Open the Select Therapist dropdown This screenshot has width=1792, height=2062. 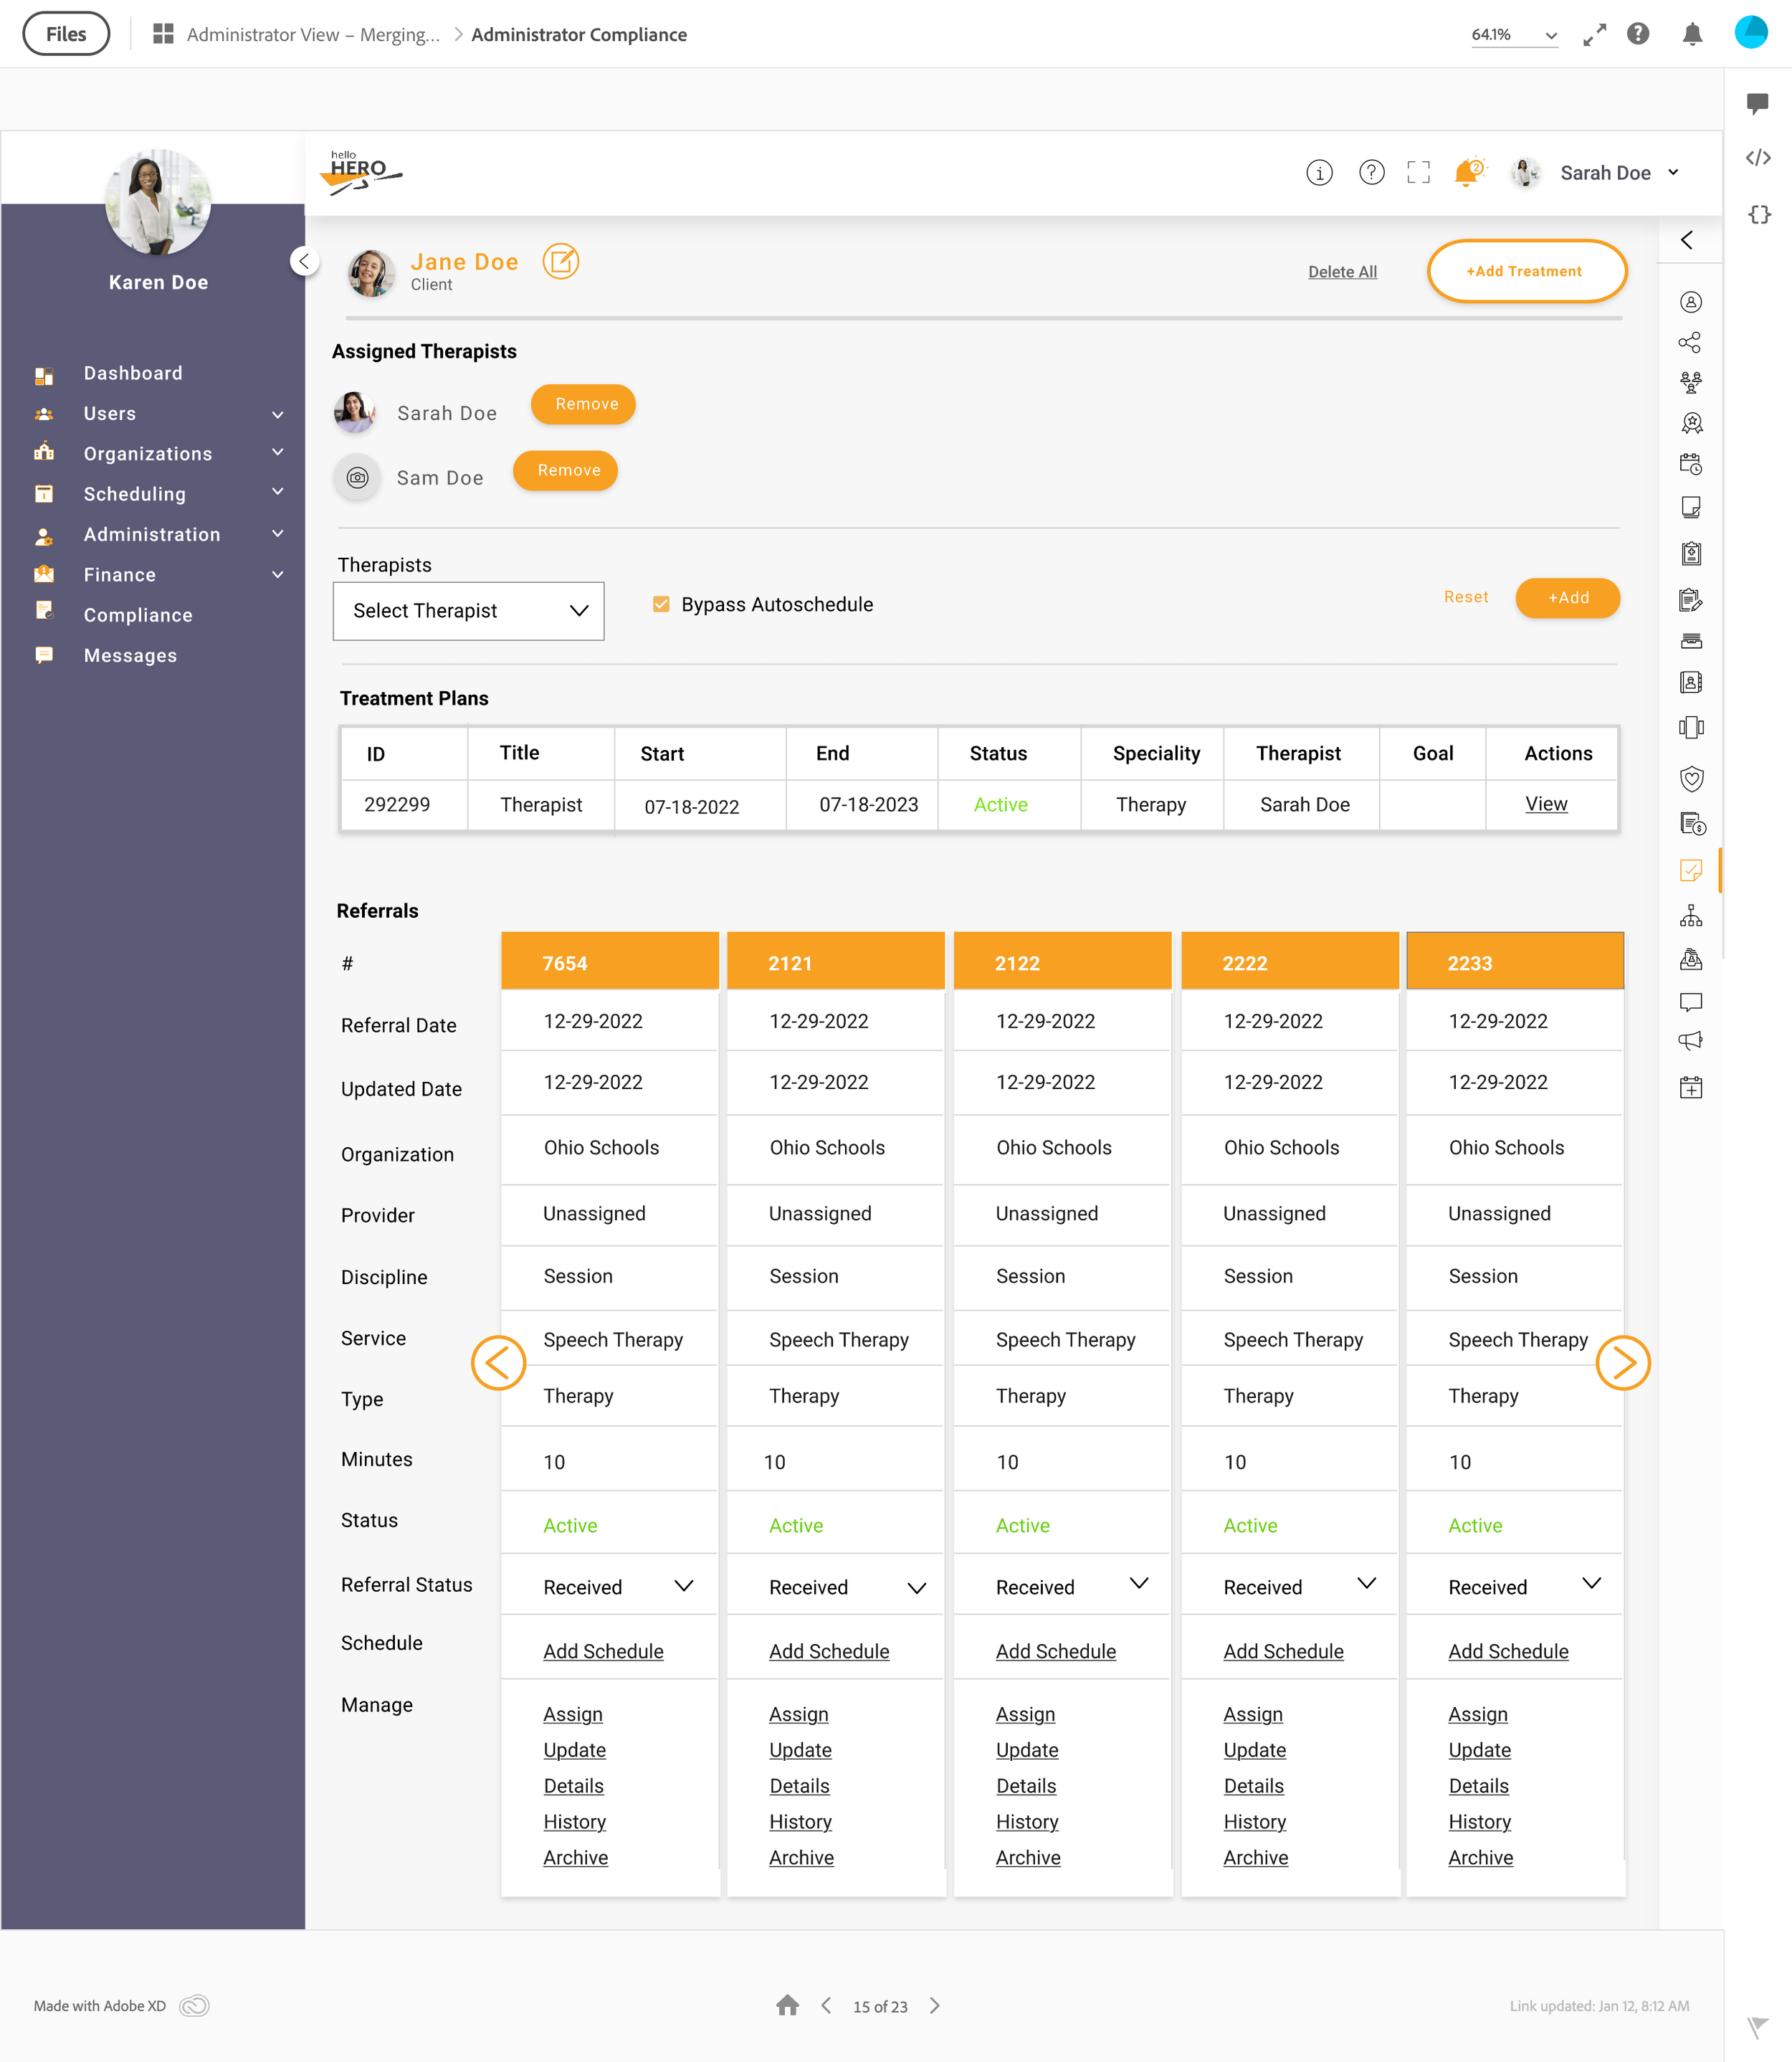[x=468, y=611]
